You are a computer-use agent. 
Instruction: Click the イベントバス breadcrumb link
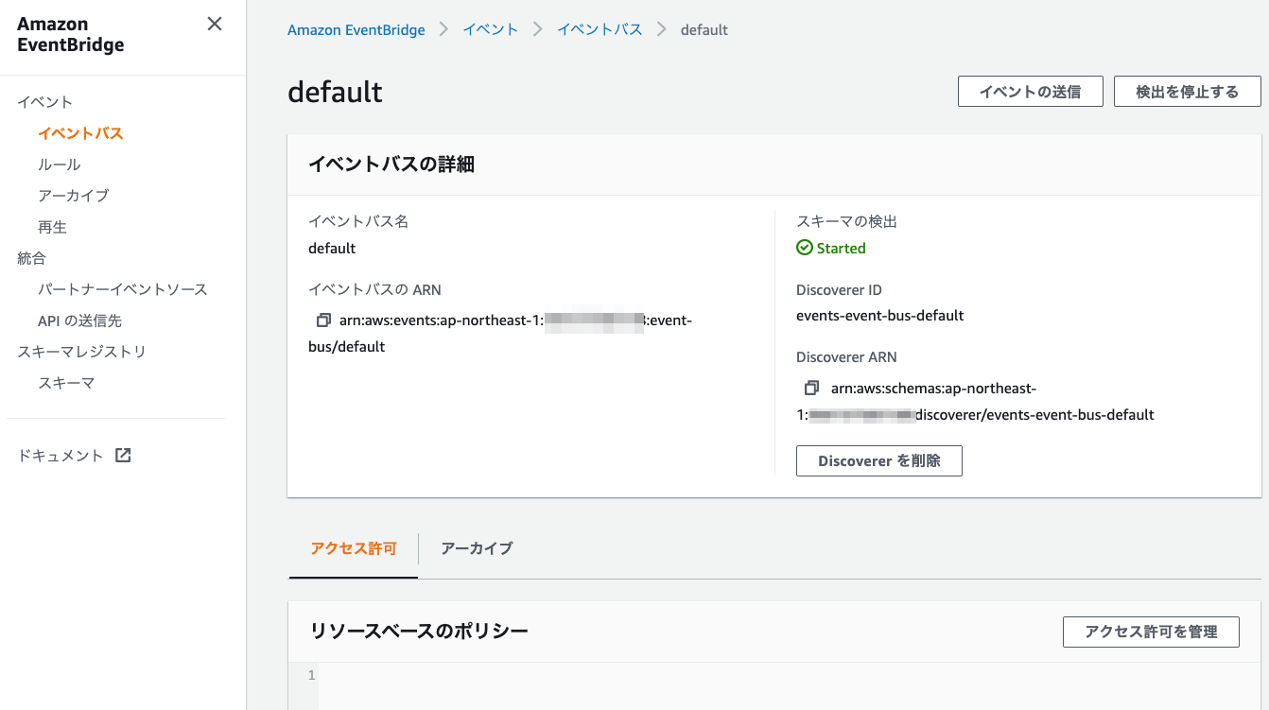[x=600, y=29]
